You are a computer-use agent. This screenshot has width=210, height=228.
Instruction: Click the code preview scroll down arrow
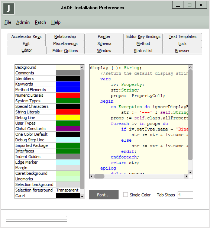click(x=190, y=172)
